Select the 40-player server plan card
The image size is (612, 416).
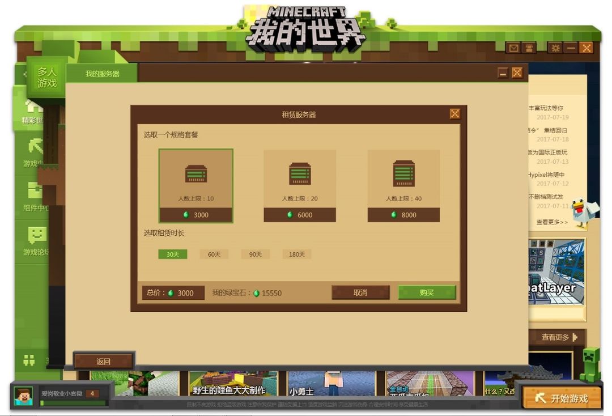coord(403,186)
